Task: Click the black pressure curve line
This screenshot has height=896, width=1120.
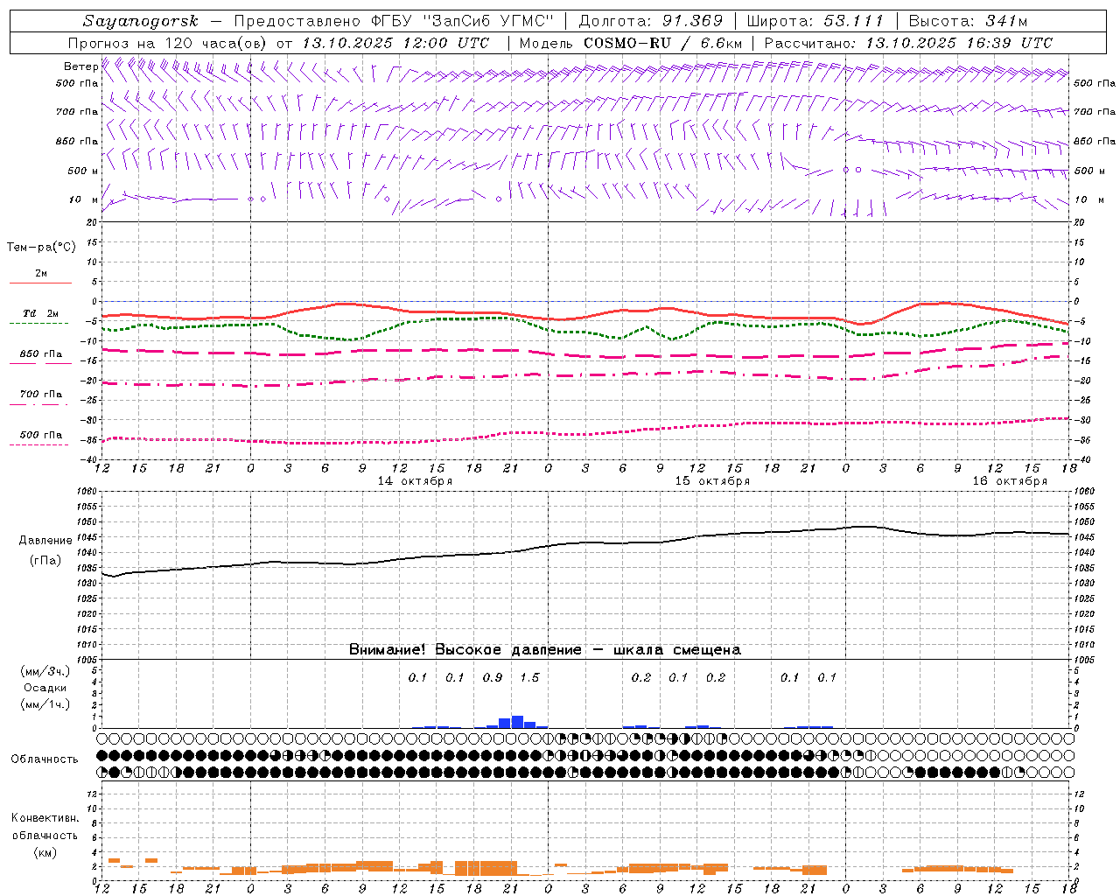Action: 586,542
